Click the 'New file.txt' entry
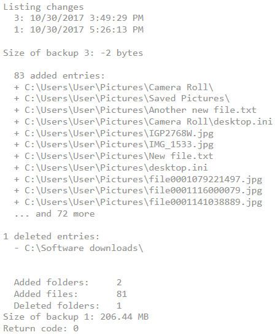 113,156
